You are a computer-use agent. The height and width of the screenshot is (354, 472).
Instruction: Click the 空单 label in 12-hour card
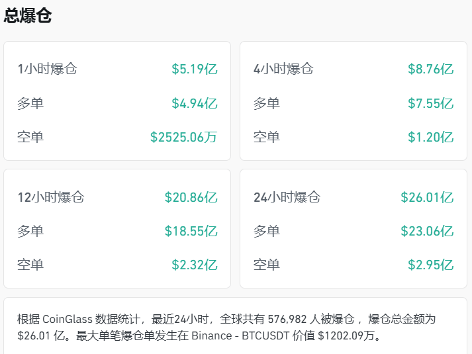point(30,265)
